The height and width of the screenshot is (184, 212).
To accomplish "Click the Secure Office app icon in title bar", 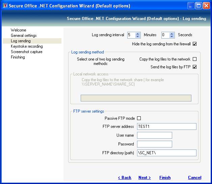I will click(x=5, y=6).
